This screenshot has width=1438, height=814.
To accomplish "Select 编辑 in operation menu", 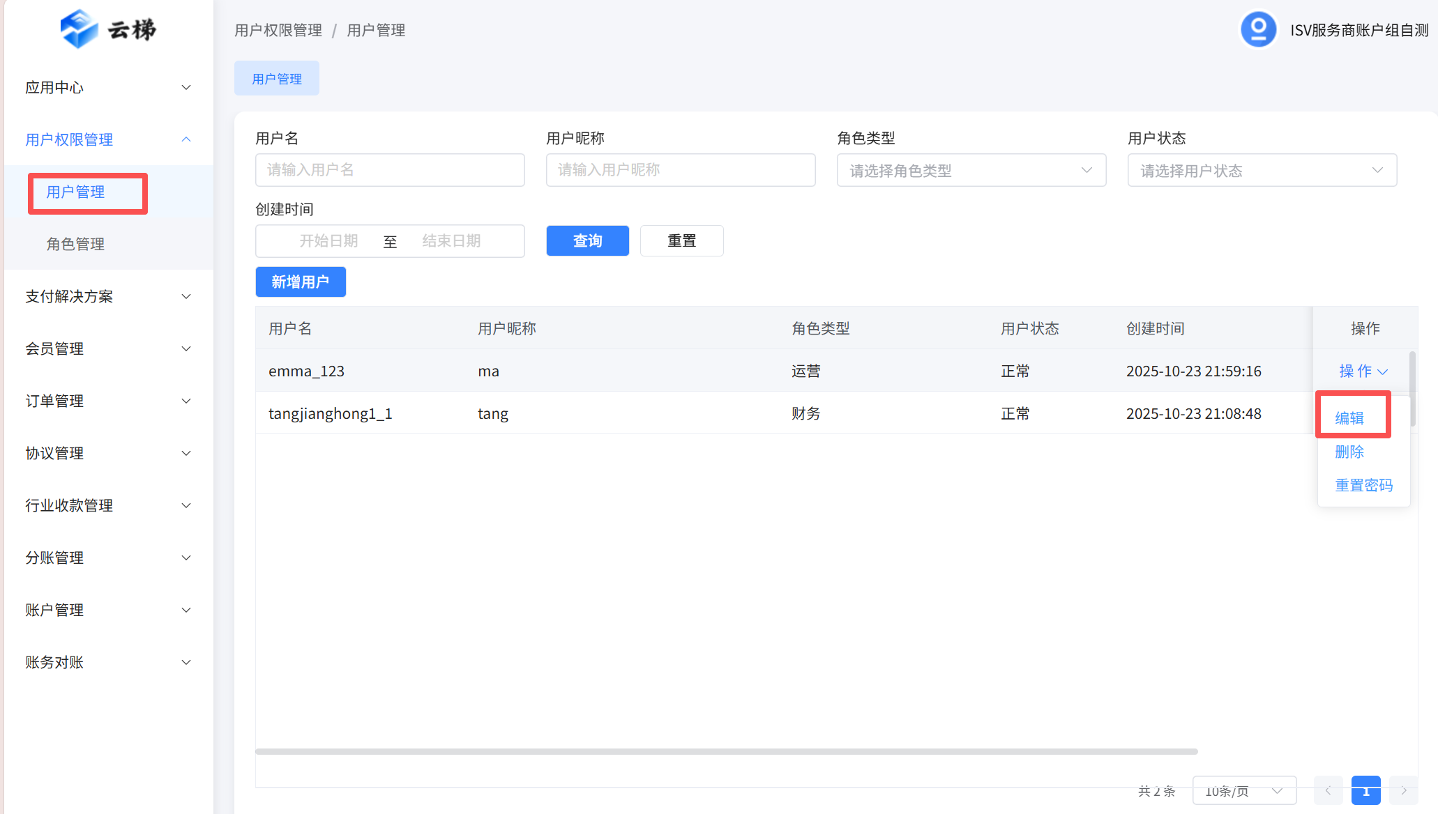I will point(1349,417).
